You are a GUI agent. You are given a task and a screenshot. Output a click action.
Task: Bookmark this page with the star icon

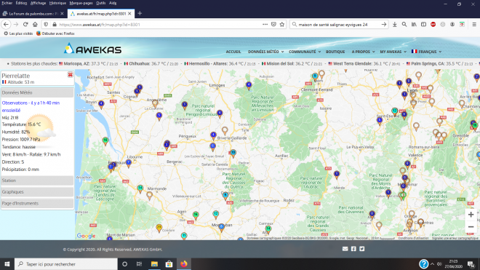click(282, 25)
